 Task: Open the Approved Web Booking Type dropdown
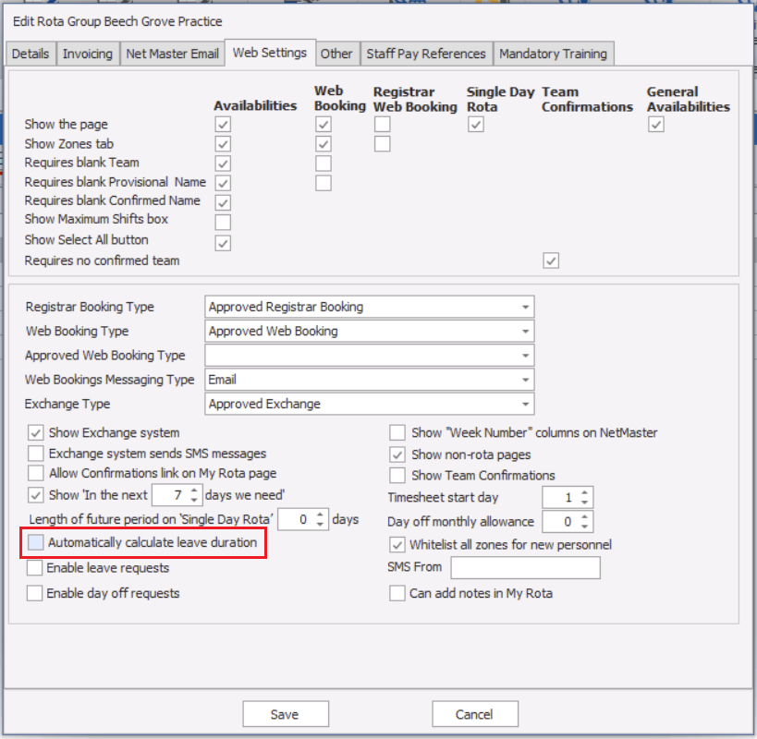[x=525, y=356]
